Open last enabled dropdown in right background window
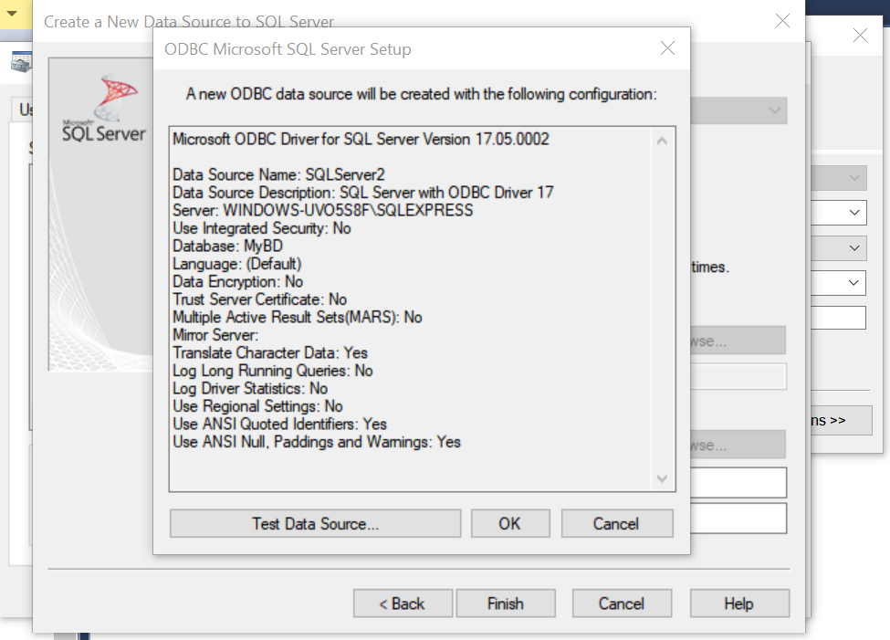The image size is (890, 640). (838, 283)
